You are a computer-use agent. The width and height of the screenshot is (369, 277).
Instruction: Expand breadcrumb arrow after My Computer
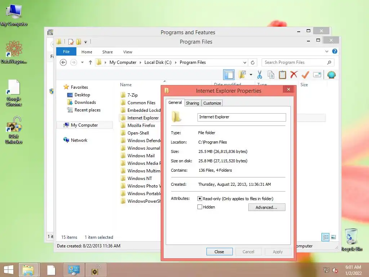141,62
